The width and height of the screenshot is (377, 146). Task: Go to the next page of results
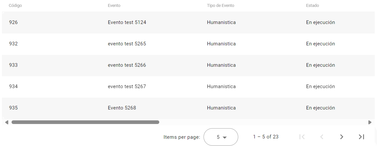[x=342, y=137]
